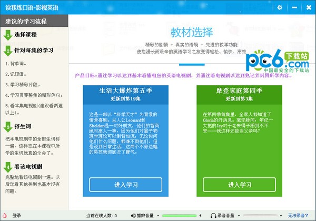This screenshot has width=316, height=221.
Task: Click 登录 to sign in
Action: click(x=16, y=216)
